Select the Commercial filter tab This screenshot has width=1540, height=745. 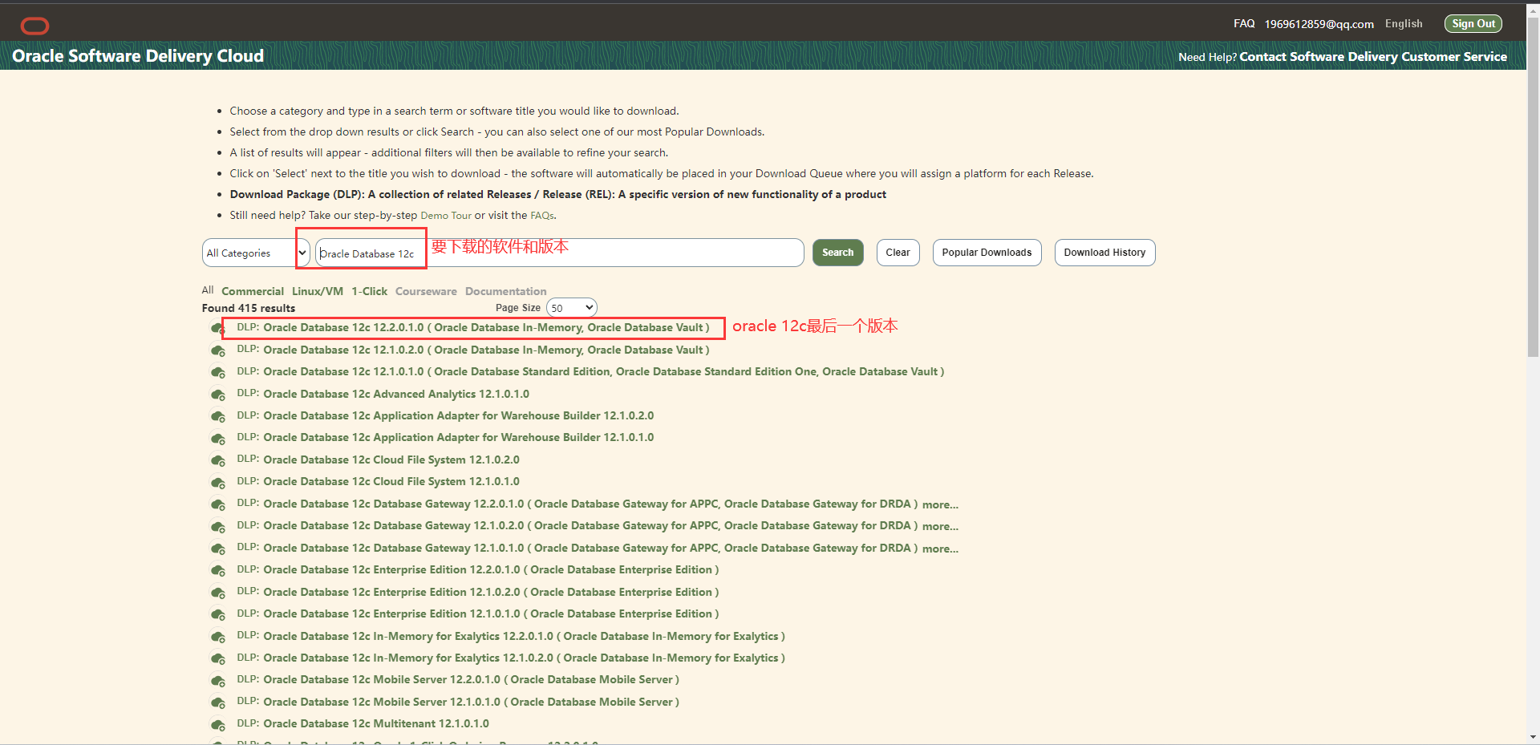[253, 291]
